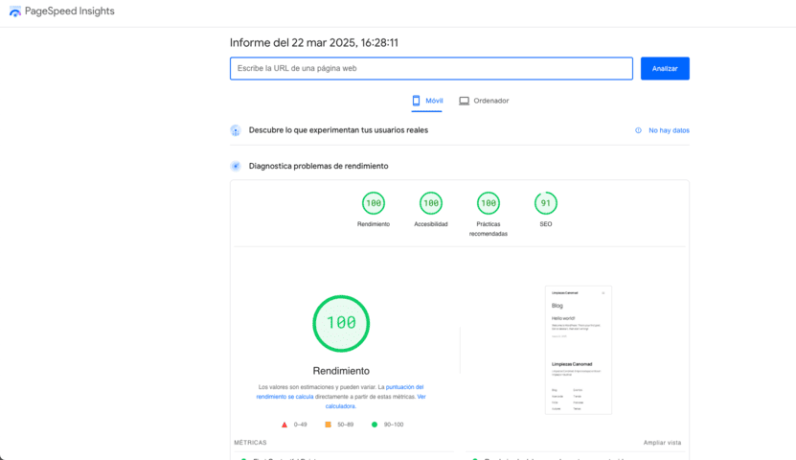The height and width of the screenshot is (460, 796).
Task: Click the performance diagnostics icon
Action: tap(236, 166)
